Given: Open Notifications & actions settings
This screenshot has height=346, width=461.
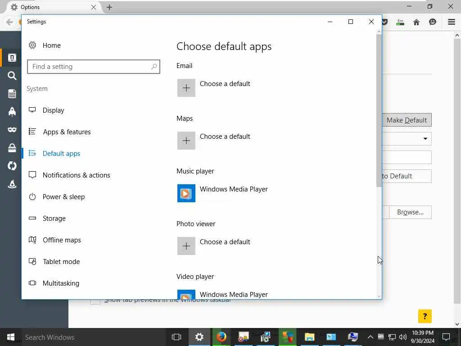Looking at the screenshot, I should (69, 175).
